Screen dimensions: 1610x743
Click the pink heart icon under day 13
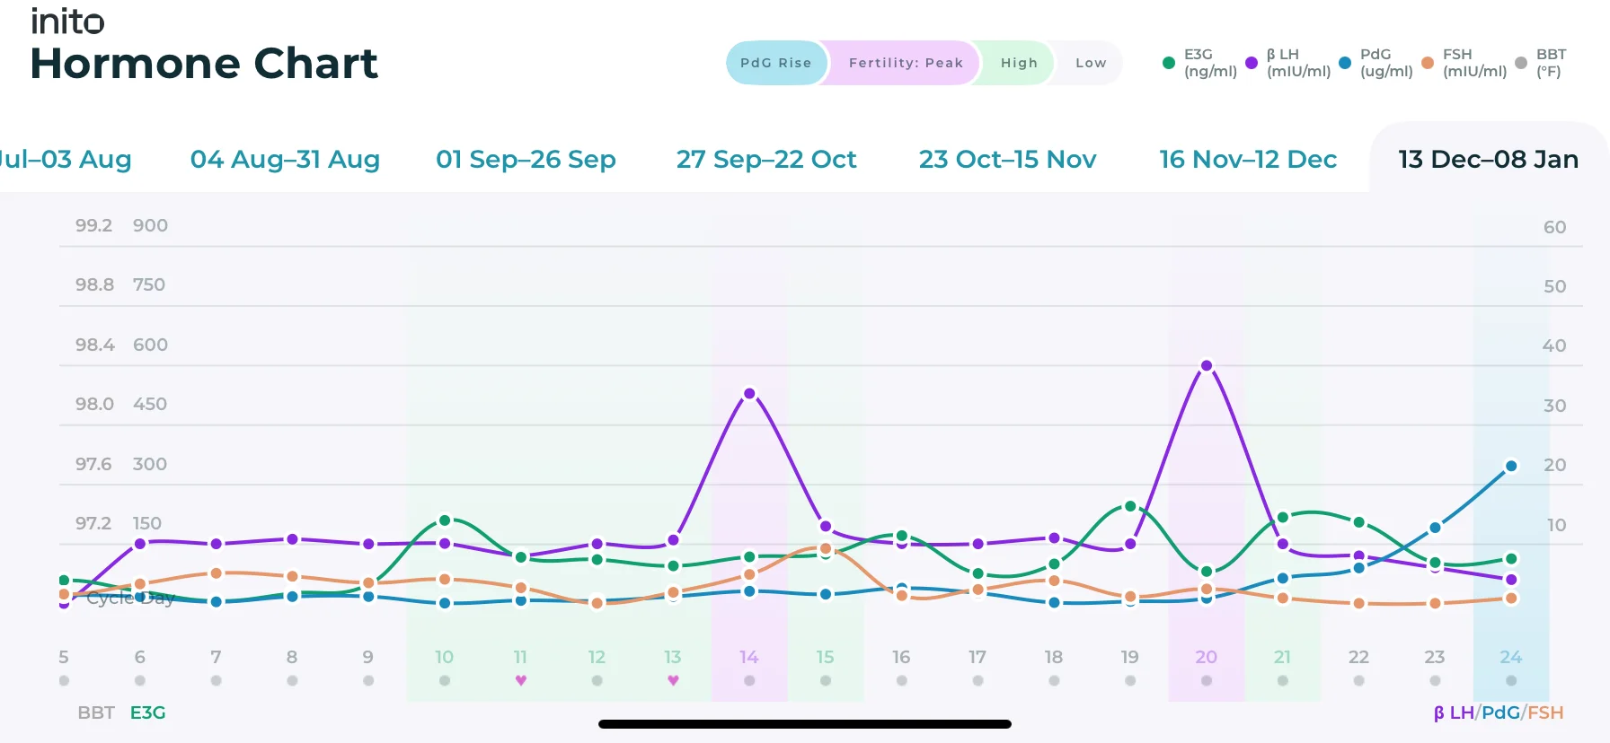(673, 680)
